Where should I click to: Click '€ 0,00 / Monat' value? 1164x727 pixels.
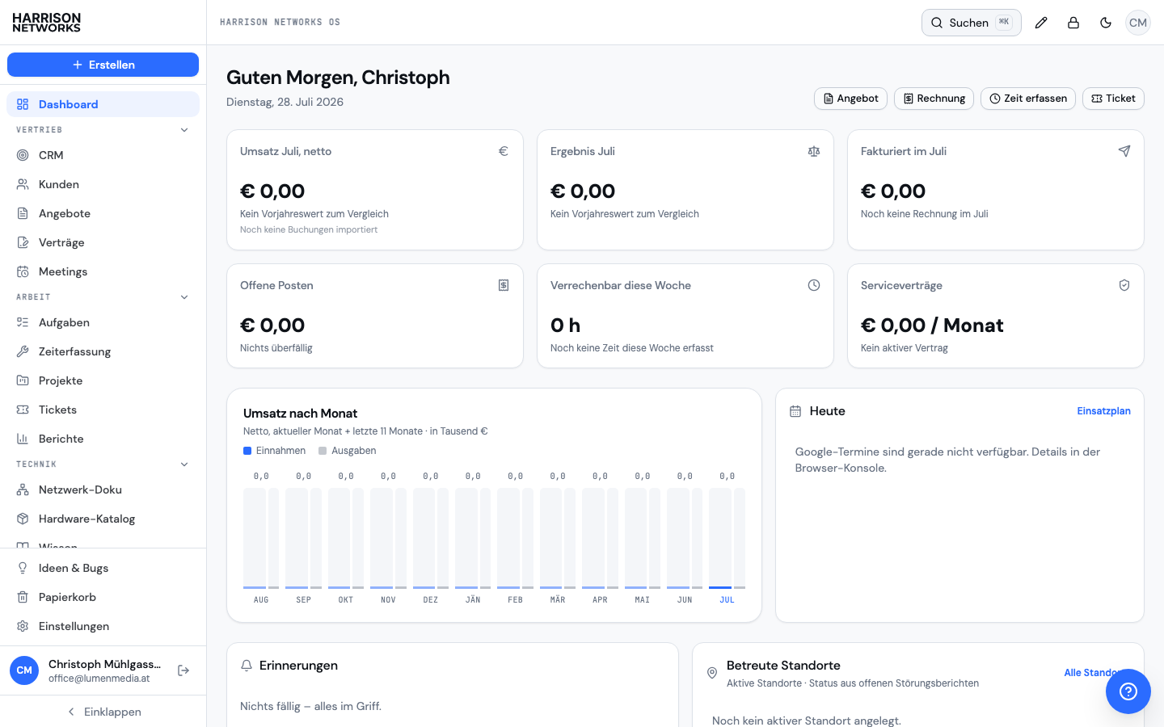(932, 326)
